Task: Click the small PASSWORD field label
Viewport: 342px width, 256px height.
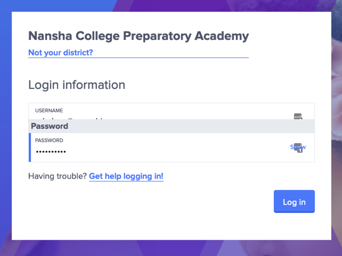Action: click(x=49, y=140)
